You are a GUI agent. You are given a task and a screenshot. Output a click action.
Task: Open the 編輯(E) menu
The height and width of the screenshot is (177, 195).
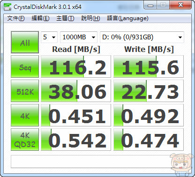pos(40,18)
